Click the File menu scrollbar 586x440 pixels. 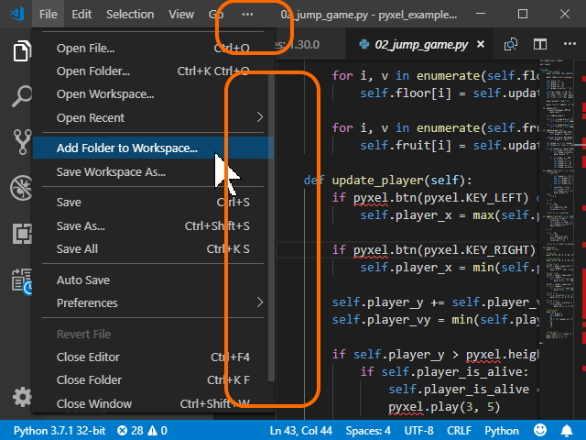click(x=271, y=227)
